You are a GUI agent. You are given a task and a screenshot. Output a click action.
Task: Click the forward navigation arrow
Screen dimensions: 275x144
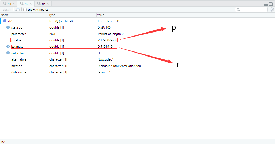pyautogui.click(x=9, y=10)
